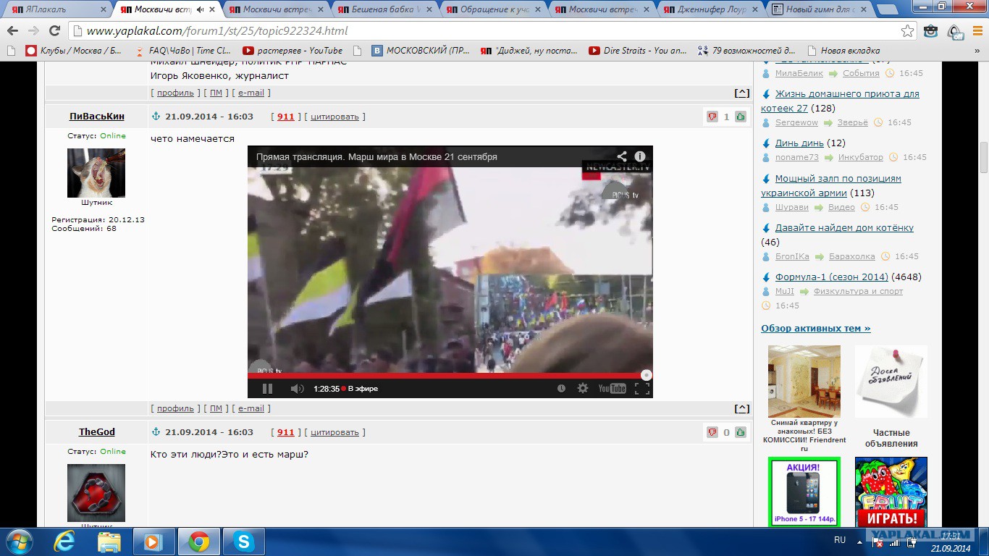The image size is (989, 556).
Task: Open ПиВасьКин's user profile name link
Action: (x=97, y=117)
